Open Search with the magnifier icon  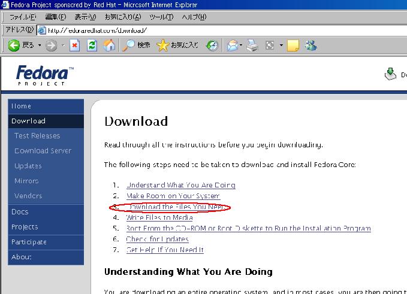(x=128, y=46)
